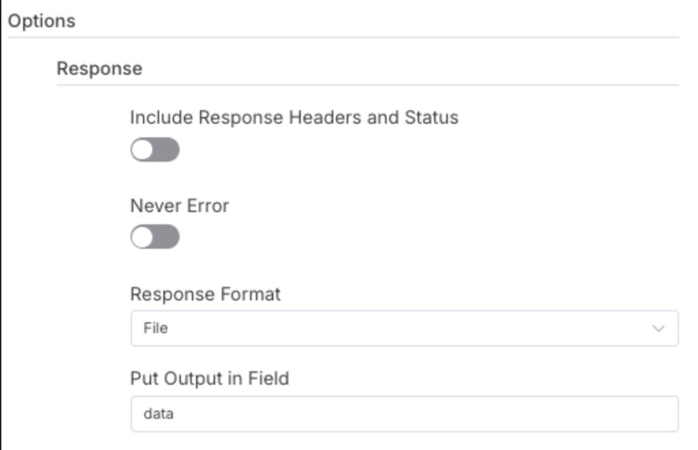Click the Include Response Headers and Status label
The image size is (698, 450).
point(294,118)
